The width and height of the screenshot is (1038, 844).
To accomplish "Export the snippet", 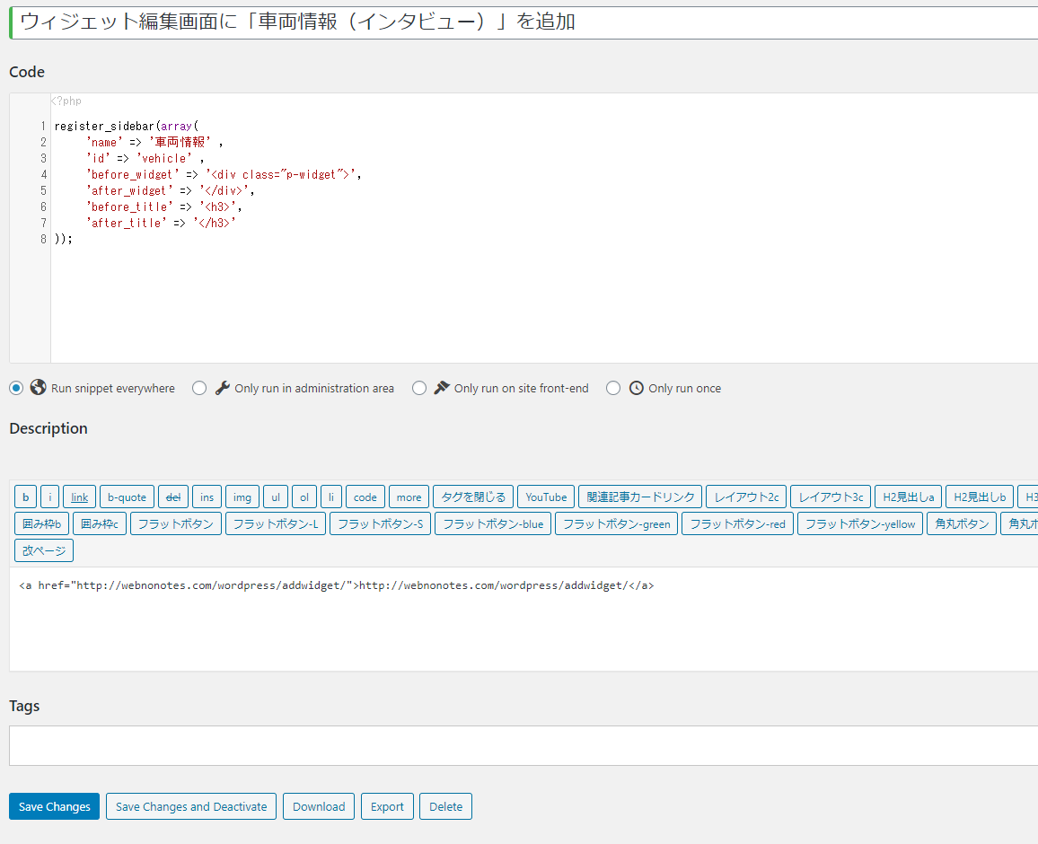I will click(x=387, y=806).
